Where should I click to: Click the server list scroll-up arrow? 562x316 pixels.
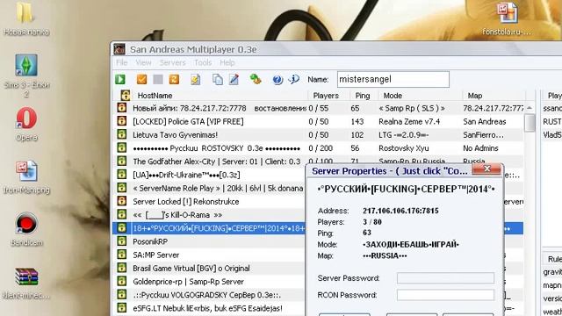530,108
